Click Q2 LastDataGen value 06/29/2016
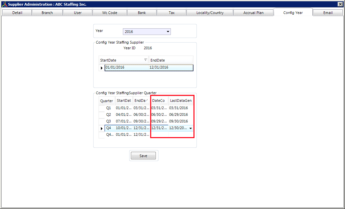The image size is (345, 209). click(180, 114)
